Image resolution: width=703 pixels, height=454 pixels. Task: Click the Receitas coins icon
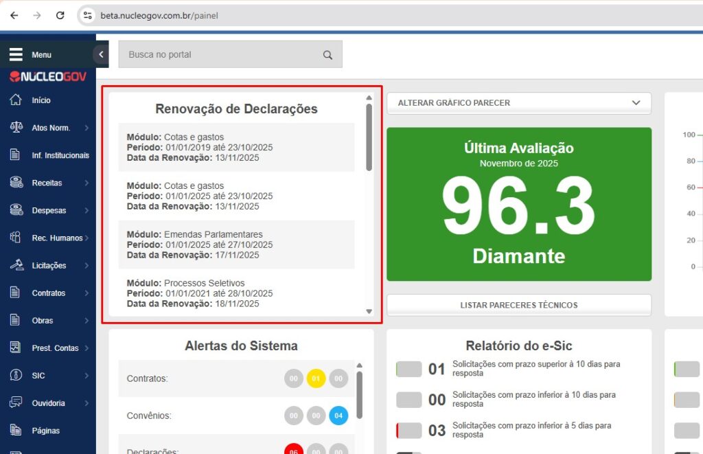tap(16, 183)
